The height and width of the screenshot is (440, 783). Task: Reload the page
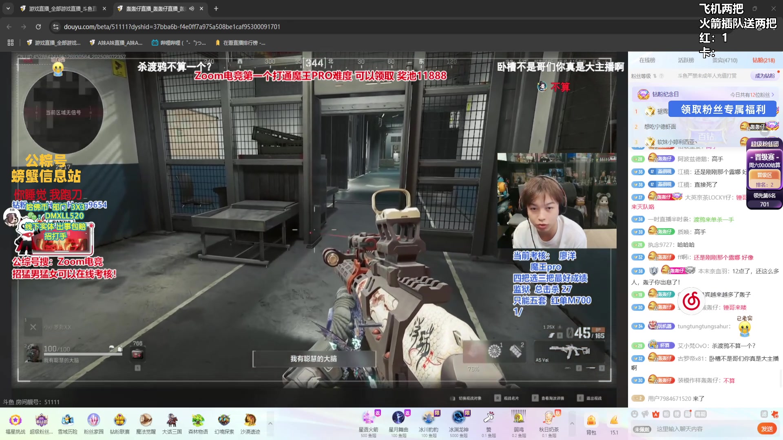[x=38, y=27]
